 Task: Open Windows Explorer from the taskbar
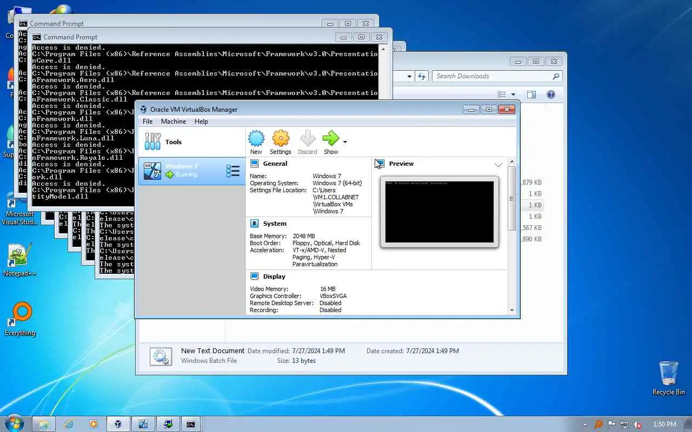[x=43, y=424]
